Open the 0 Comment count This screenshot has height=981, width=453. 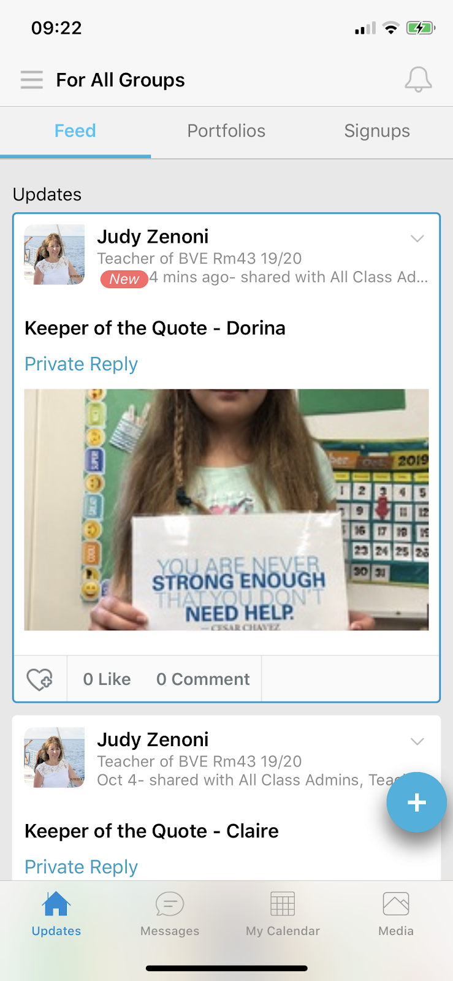click(x=203, y=679)
